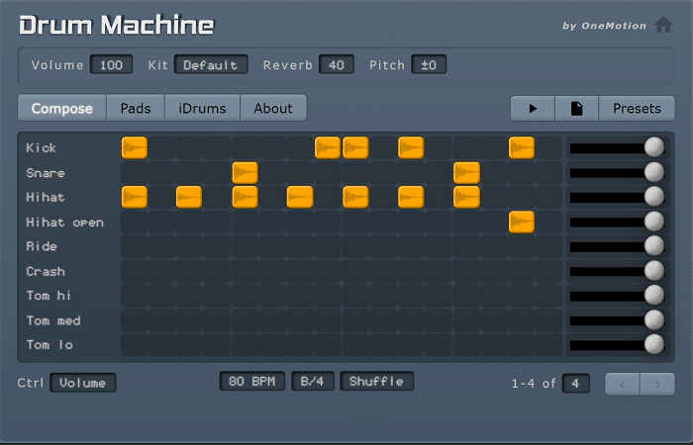Image resolution: width=693 pixels, height=445 pixels.
Task: Open the Volume 100 value selector
Action: pyautogui.click(x=111, y=65)
